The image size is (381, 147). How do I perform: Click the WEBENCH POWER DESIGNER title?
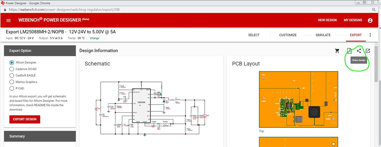(54, 20)
